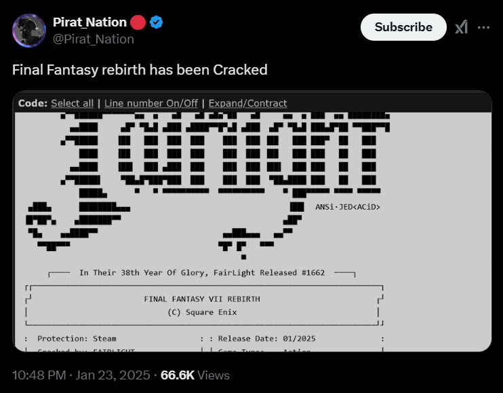Click the Select all code link
Image resolution: width=503 pixels, height=393 pixels.
click(x=72, y=103)
